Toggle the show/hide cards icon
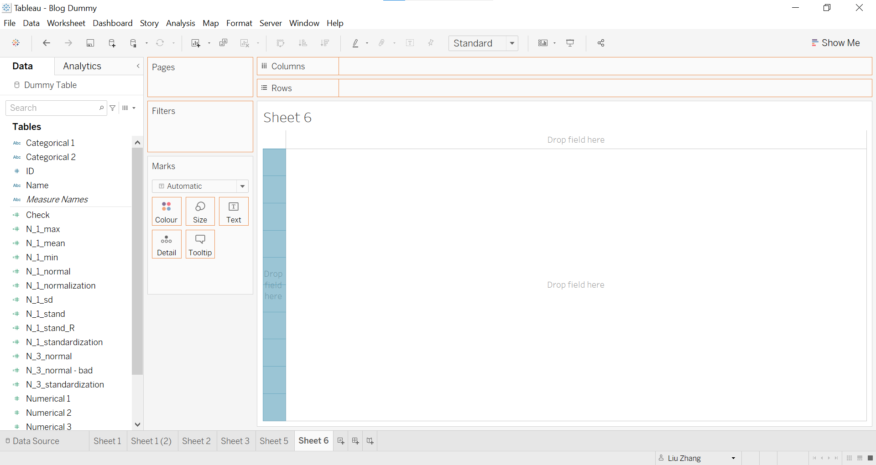Screen dimensions: 876x465 click(543, 43)
